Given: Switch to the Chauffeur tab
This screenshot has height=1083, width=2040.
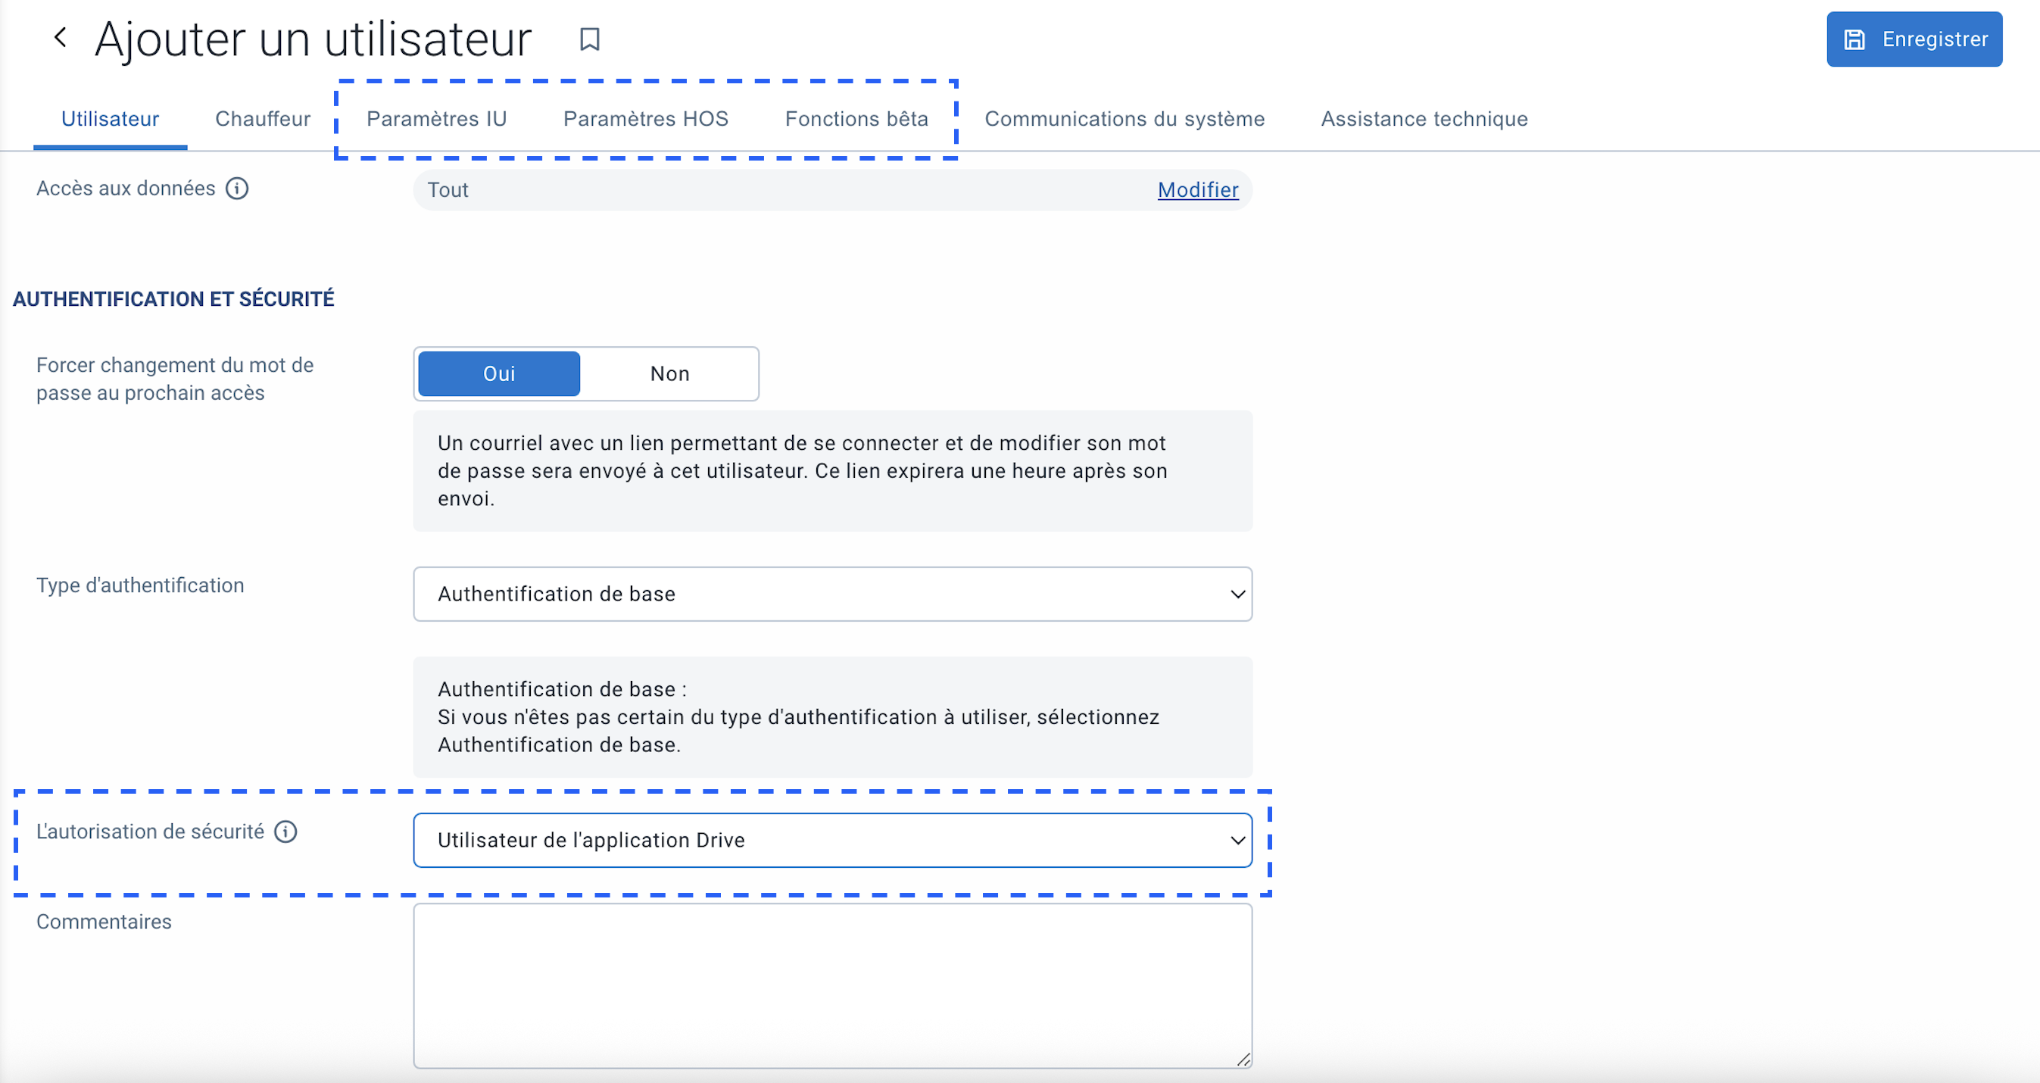Looking at the screenshot, I should pos(263,119).
